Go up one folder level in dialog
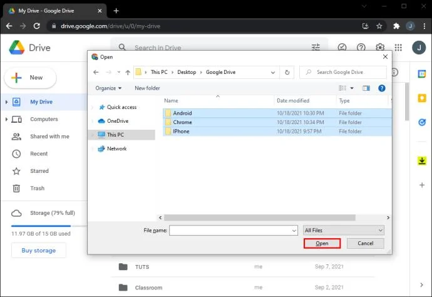The width and height of the screenshot is (432, 297). click(128, 72)
